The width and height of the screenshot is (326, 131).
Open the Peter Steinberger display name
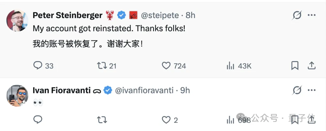click(67, 15)
